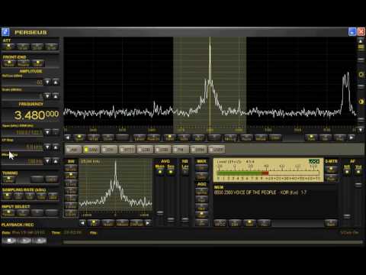The height and width of the screenshot is (275, 366).
Task: Click the AF Vol slider handle
Action: [x=358, y=184]
